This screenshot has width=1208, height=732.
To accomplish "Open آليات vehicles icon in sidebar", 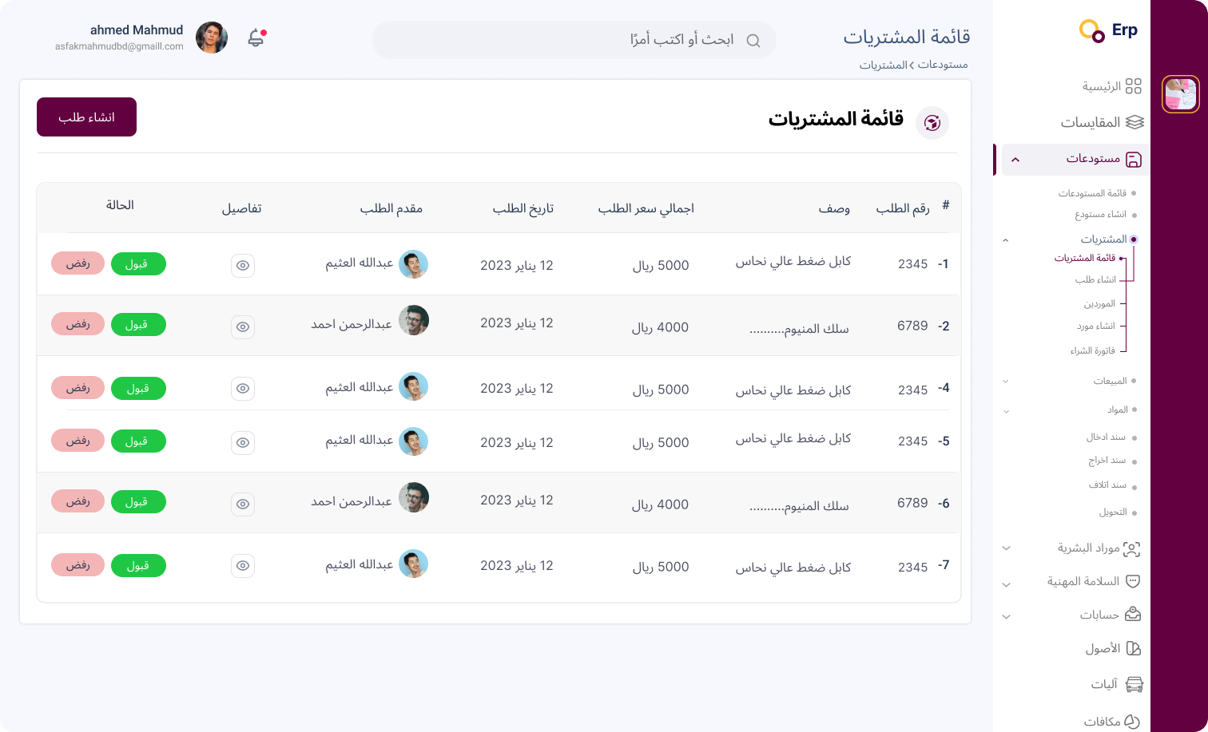I will click(x=1134, y=684).
